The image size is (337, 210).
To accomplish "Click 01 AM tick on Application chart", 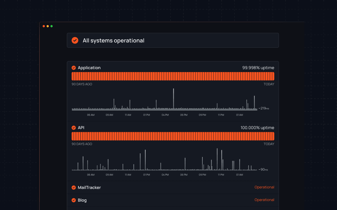I will [239, 115].
